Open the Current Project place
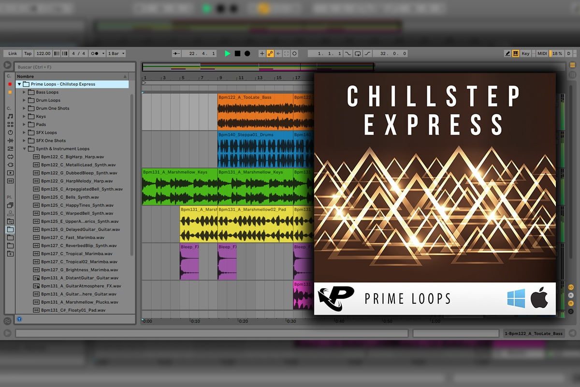 coord(10,222)
